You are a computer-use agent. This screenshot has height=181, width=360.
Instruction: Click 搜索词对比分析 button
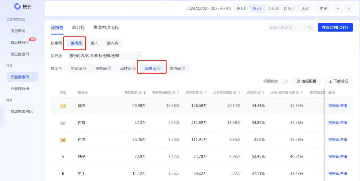[x=335, y=28]
